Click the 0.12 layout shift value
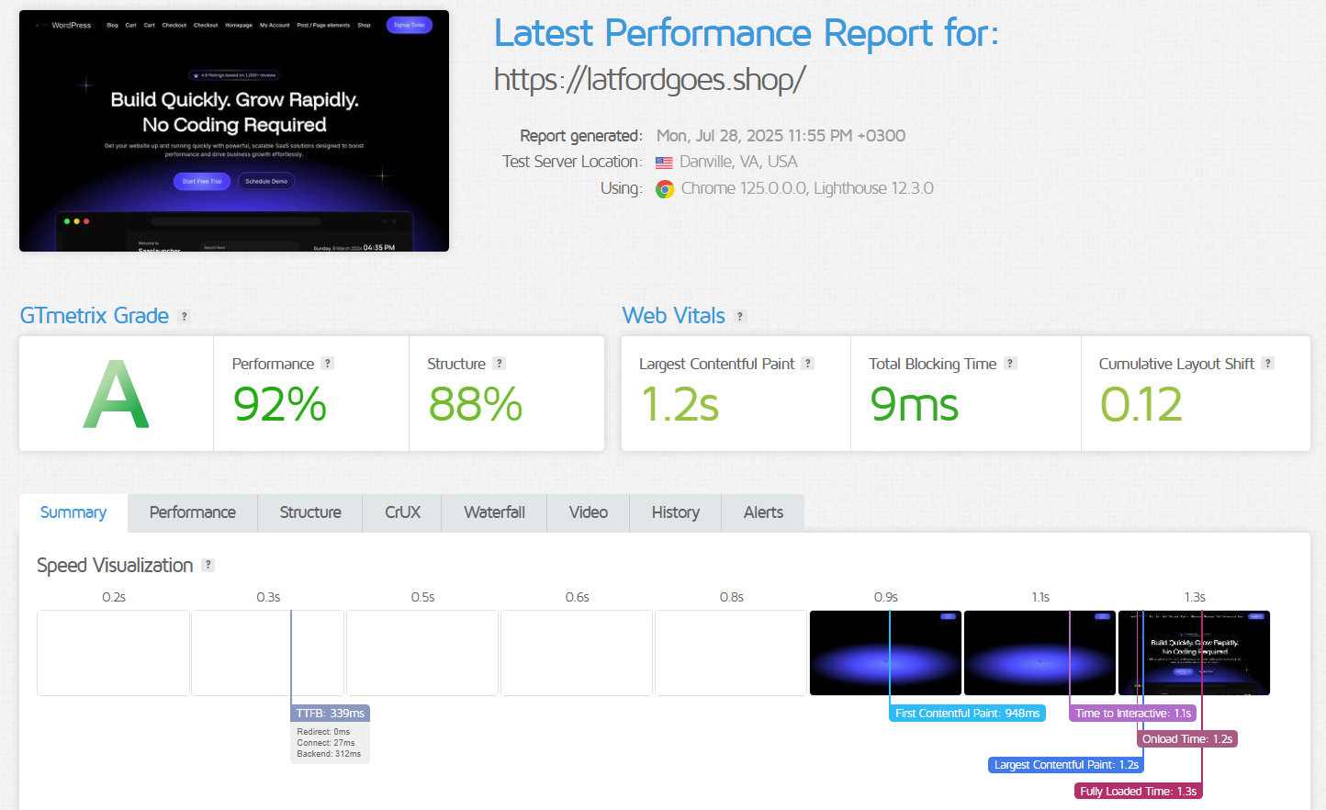 click(1141, 405)
